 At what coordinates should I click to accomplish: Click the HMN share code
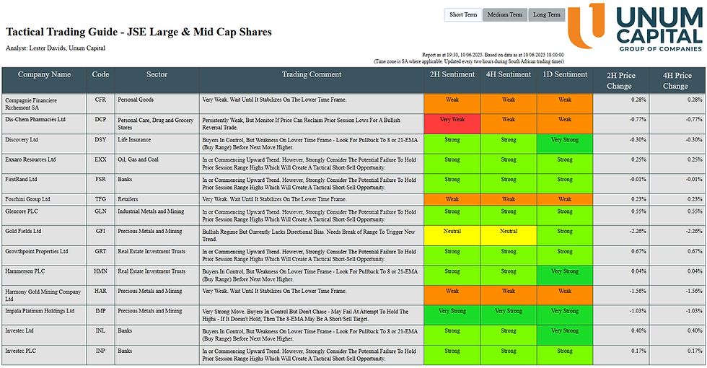100,271
